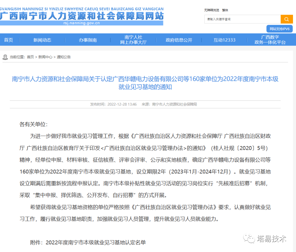Enable 无障碍浏览 accessibility mode
This screenshot has width=296, height=252.
211,10
